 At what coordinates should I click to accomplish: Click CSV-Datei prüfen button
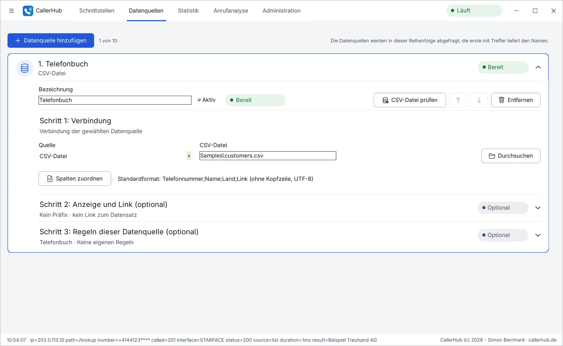tap(410, 100)
